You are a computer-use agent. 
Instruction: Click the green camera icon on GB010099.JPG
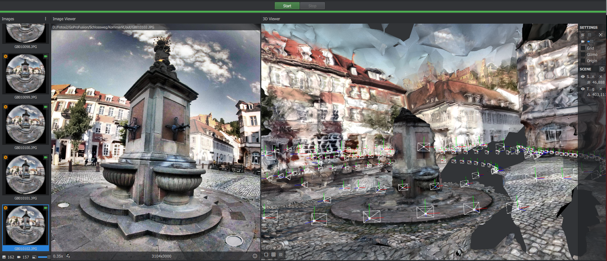(x=46, y=56)
